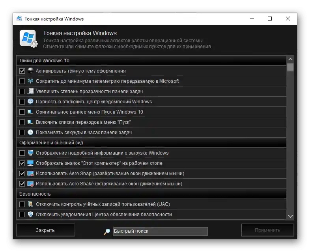Click the large Windows tweak logo icon
The height and width of the screenshot is (252, 310).
[28, 39]
